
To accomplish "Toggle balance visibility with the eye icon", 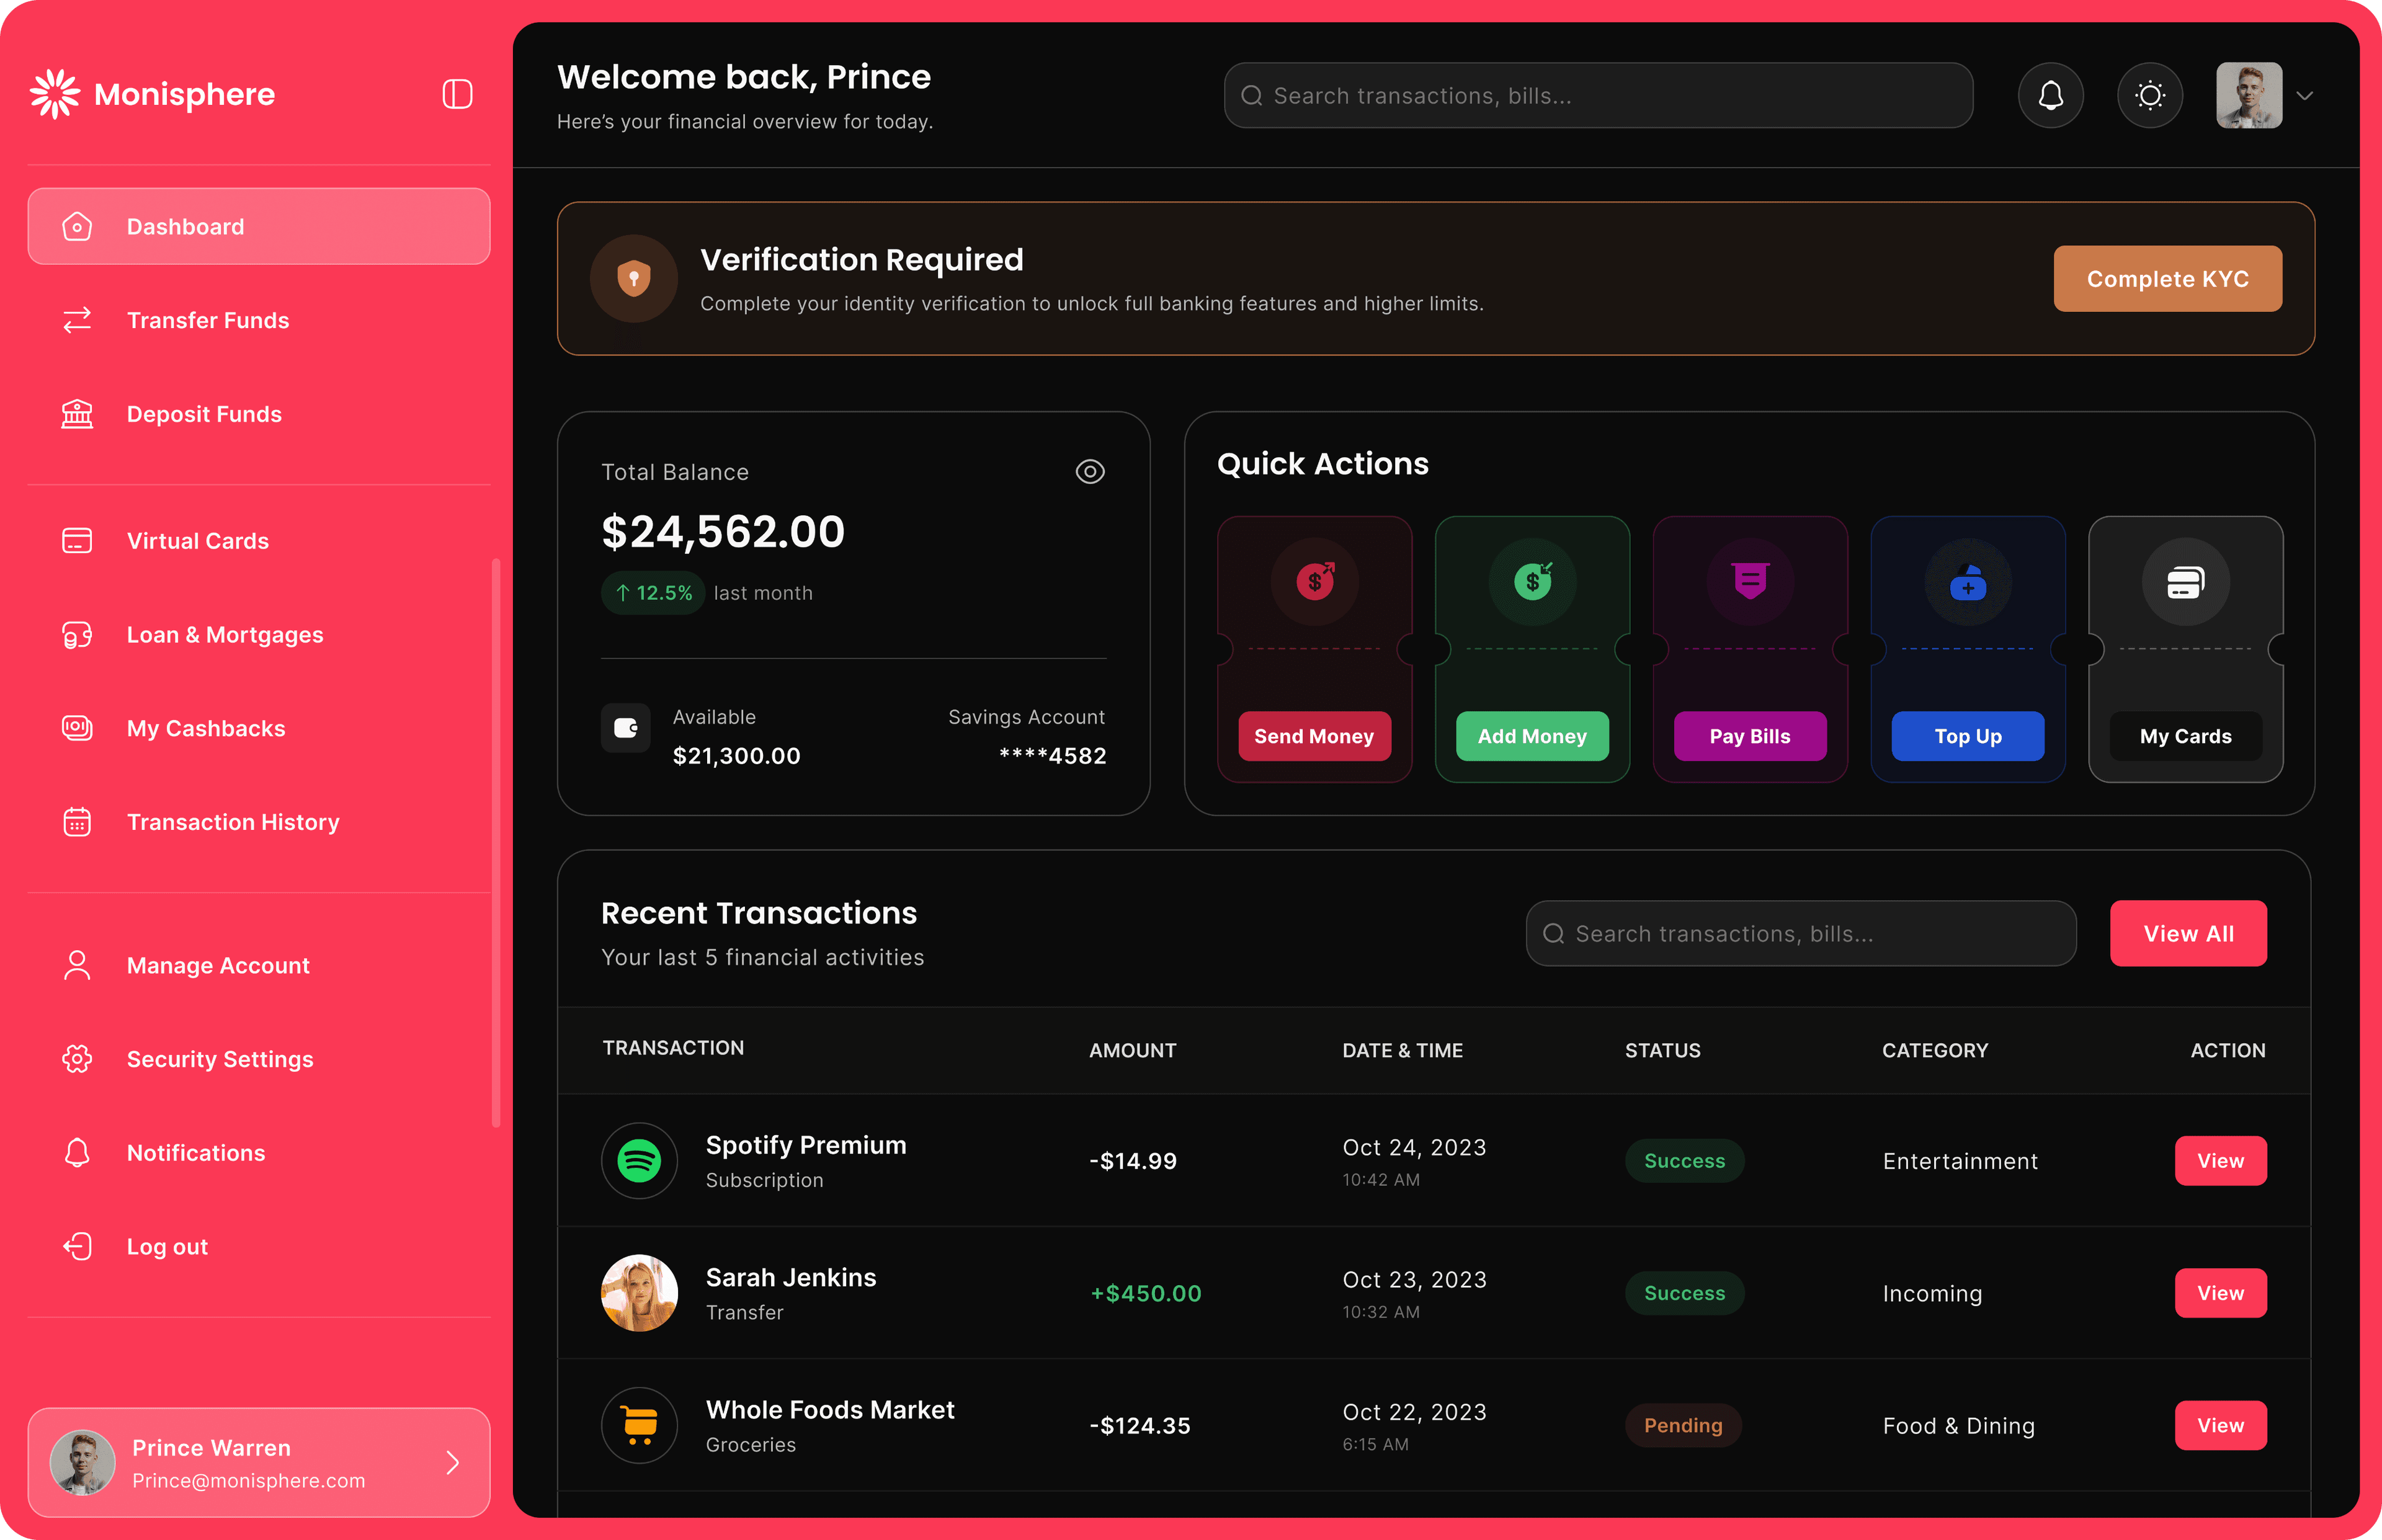I will click(1090, 471).
